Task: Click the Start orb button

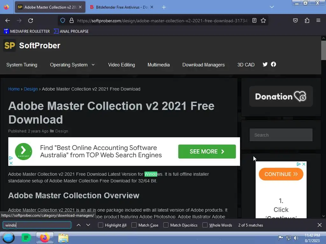Action: [x=8, y=238]
